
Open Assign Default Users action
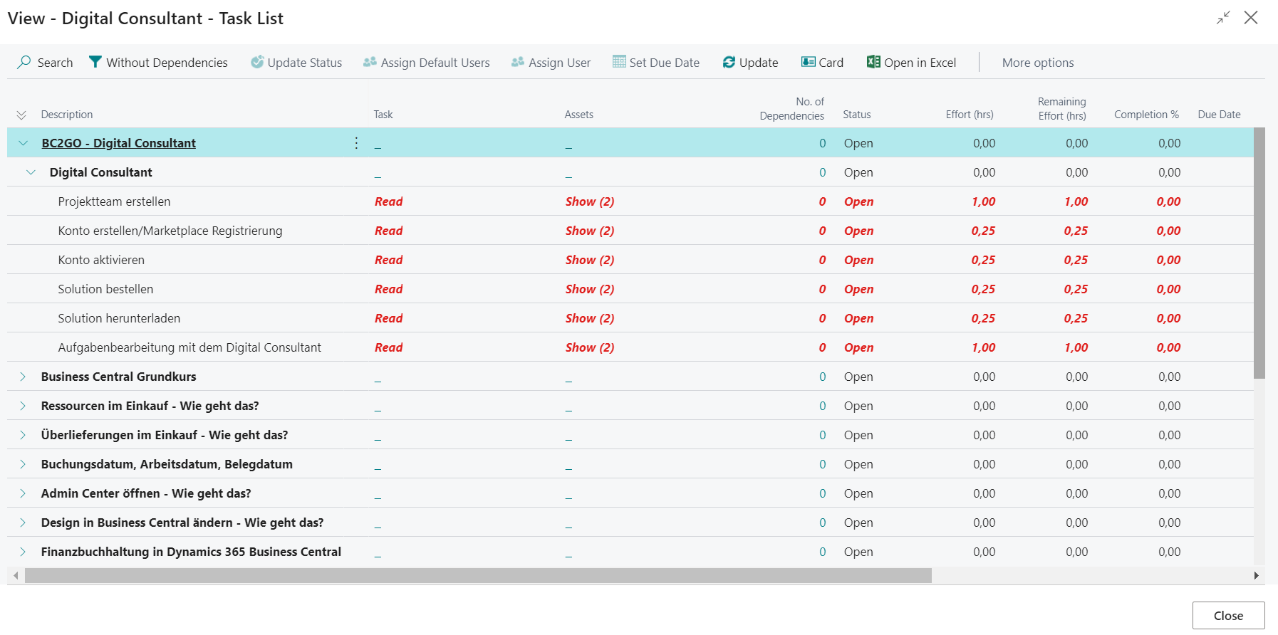tap(426, 63)
